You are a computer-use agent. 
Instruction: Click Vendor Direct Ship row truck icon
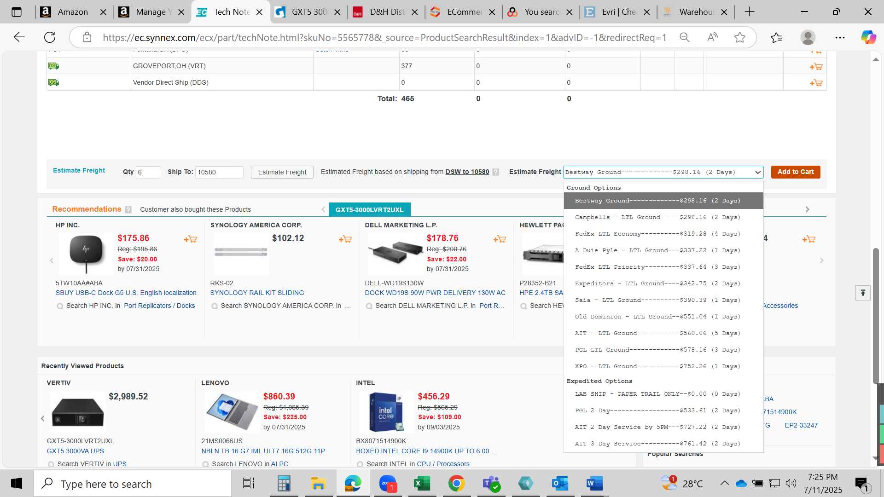(53, 82)
